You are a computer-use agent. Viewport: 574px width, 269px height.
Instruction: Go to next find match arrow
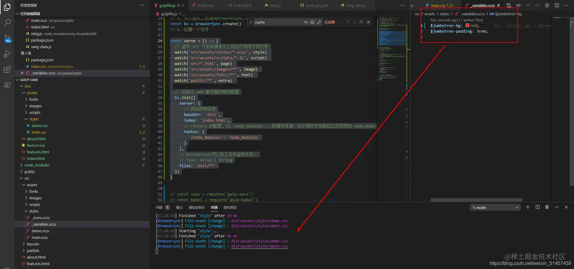point(355,22)
